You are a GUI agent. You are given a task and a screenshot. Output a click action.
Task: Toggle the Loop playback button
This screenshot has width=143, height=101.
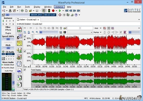pos(3,15)
